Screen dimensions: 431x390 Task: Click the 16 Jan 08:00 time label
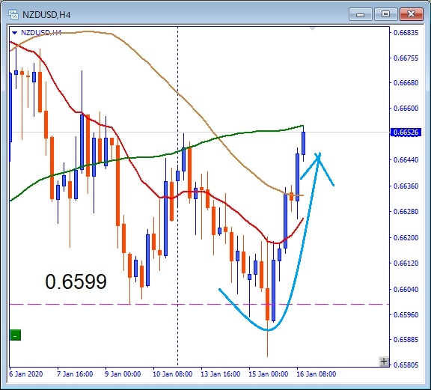pos(316,374)
